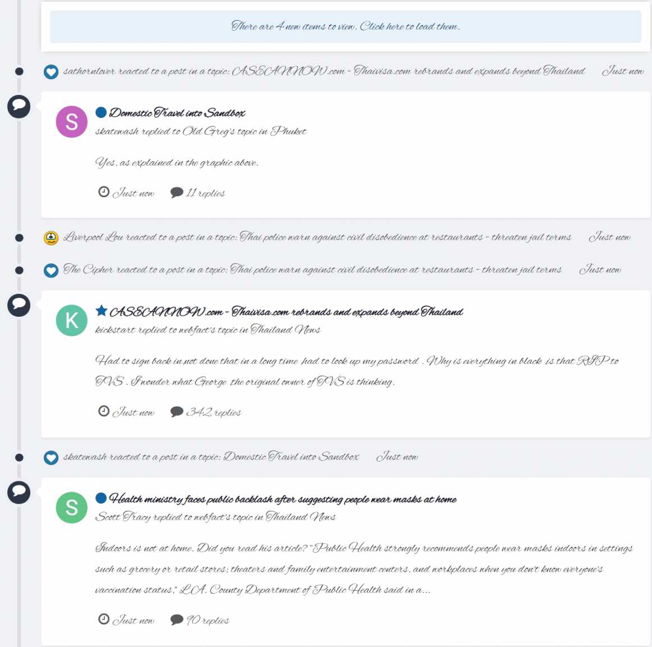Open ASEANNOW.com Thaivisa rebrands topic title
652x647 pixels.
286,312
